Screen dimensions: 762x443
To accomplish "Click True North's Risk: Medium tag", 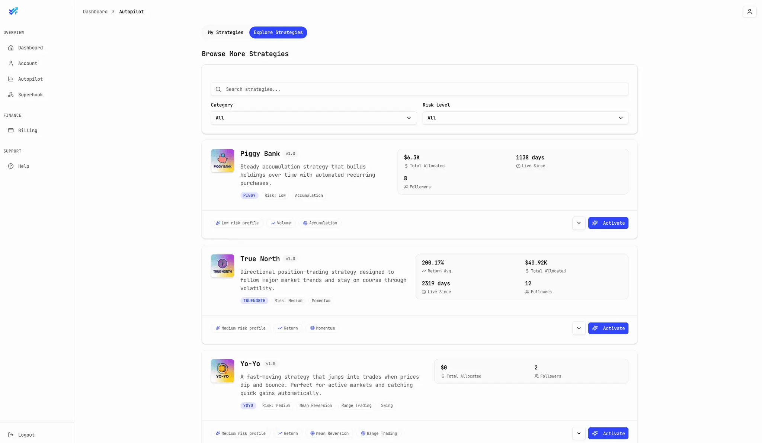I will pos(288,301).
